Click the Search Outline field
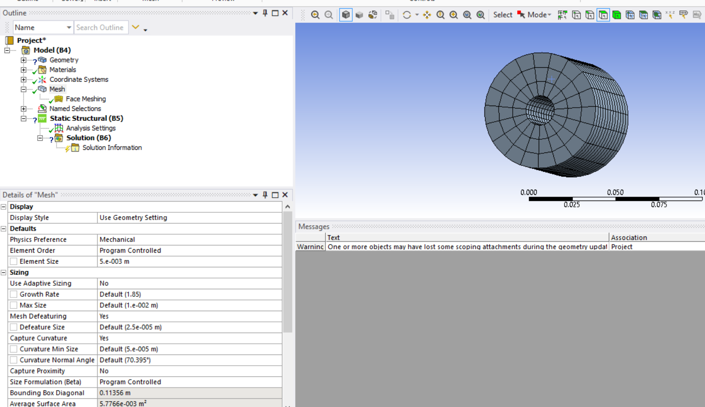The width and height of the screenshot is (705, 407). [x=101, y=27]
